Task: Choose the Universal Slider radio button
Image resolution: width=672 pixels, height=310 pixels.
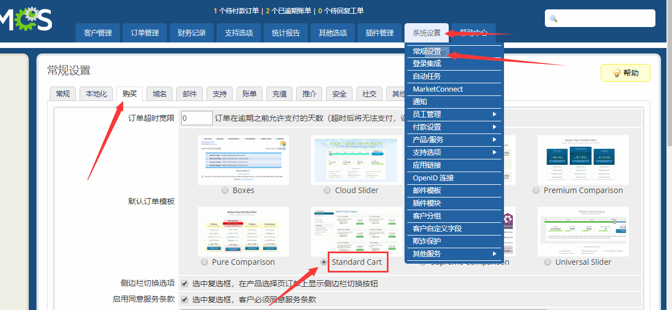Action: (x=548, y=262)
